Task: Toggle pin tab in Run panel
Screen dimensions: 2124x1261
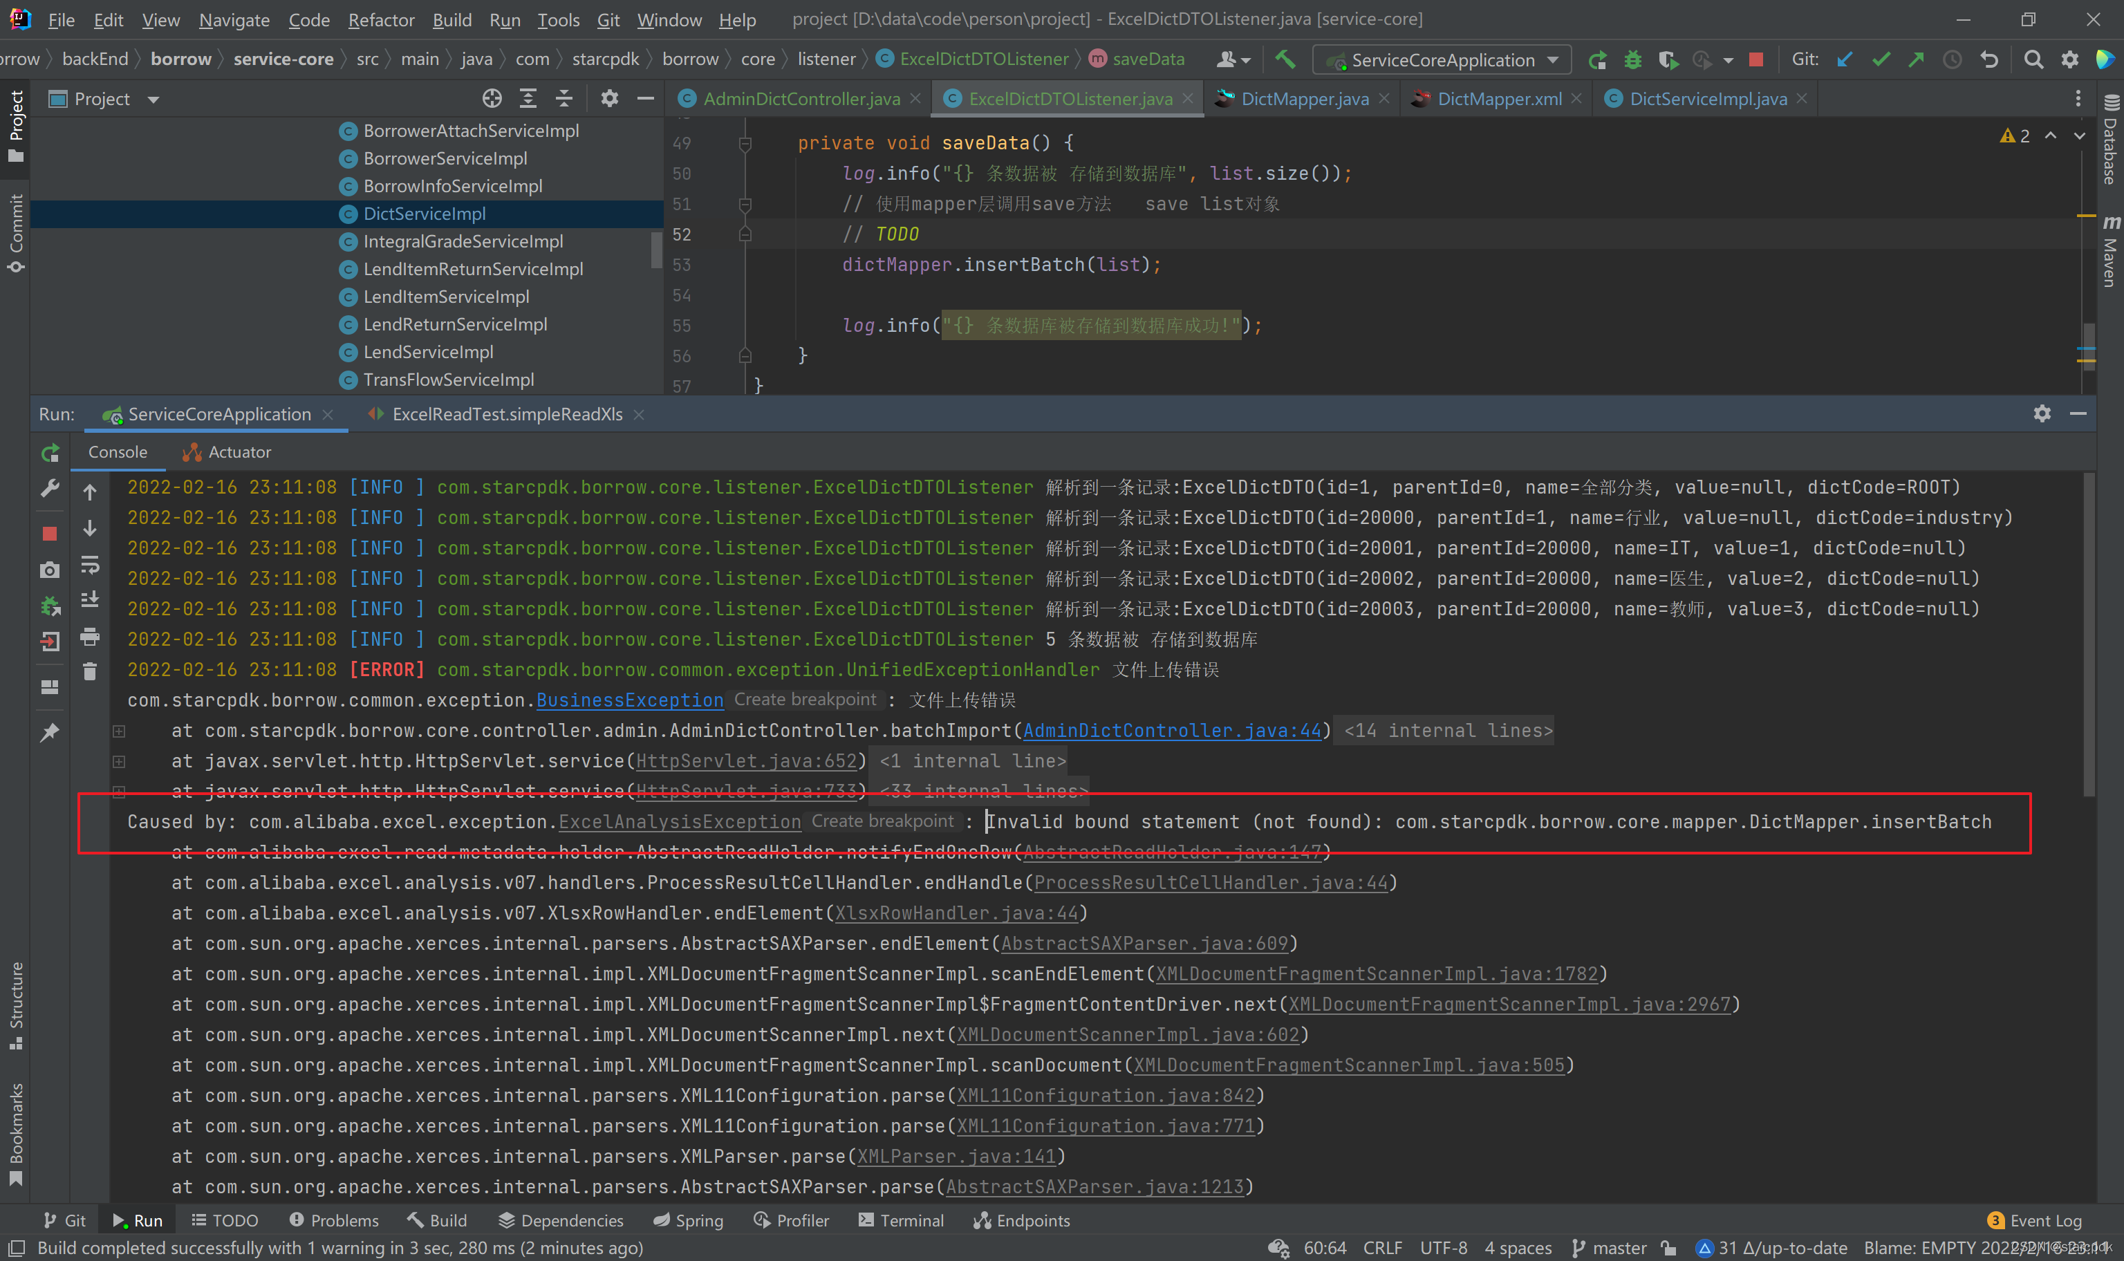Action: click(50, 731)
